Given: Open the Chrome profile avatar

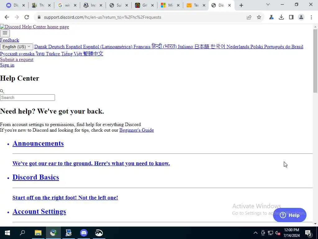Looking at the screenshot, I should [301, 17].
